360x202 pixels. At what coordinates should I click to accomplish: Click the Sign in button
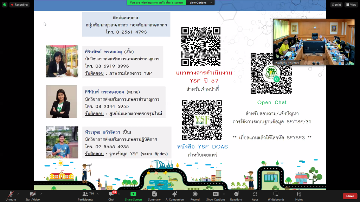(x=336, y=5)
